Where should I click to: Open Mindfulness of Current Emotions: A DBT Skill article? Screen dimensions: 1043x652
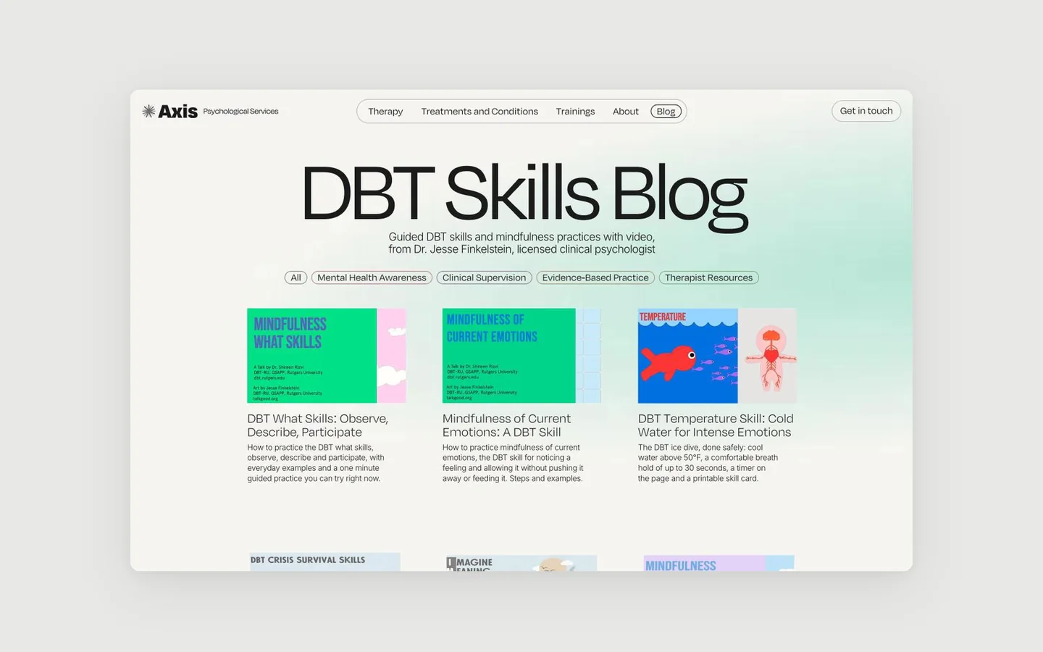point(506,425)
